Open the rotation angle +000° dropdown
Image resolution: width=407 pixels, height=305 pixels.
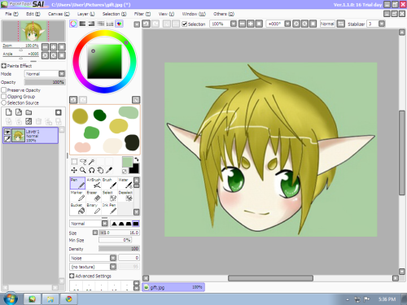(287, 24)
